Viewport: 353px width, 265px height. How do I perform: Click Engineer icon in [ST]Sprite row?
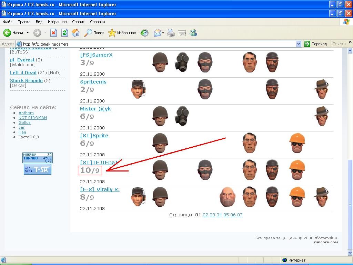(x=297, y=143)
